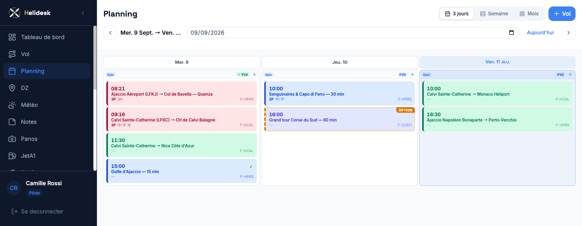
Task: Switch to 3 jours view
Action: (457, 14)
